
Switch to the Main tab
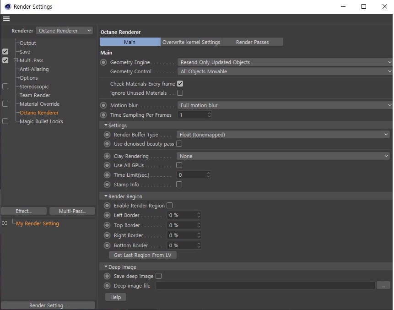[130, 42]
